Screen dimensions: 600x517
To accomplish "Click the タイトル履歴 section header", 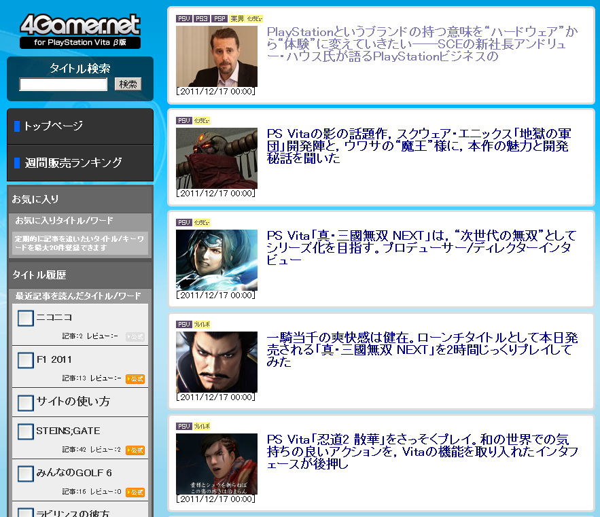I will pyautogui.click(x=80, y=274).
